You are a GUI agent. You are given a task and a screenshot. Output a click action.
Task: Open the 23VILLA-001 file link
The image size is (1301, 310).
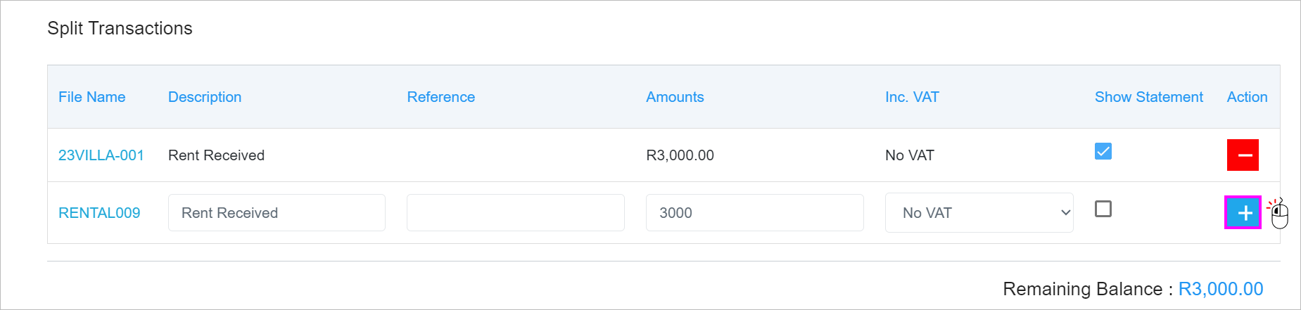(101, 155)
